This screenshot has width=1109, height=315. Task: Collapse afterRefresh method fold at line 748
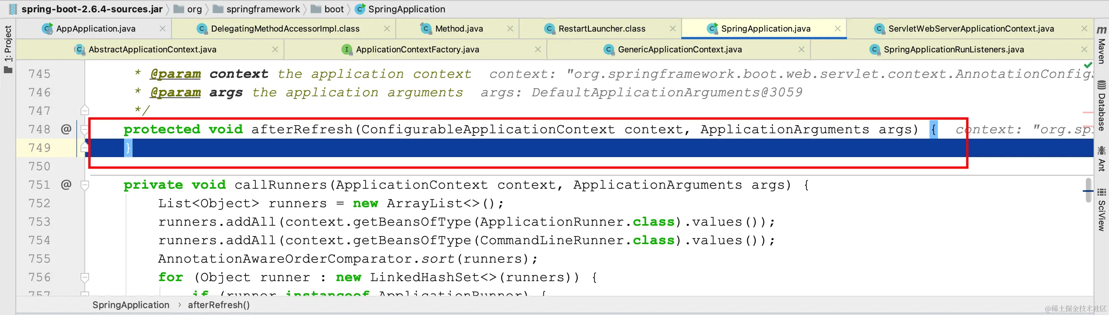[x=85, y=129]
